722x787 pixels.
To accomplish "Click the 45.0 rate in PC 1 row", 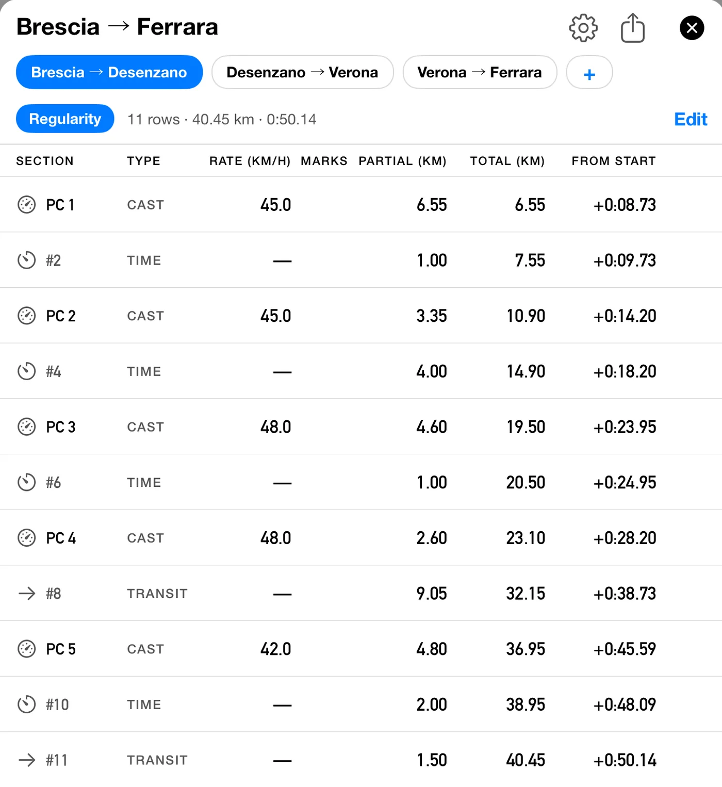I will click(276, 205).
